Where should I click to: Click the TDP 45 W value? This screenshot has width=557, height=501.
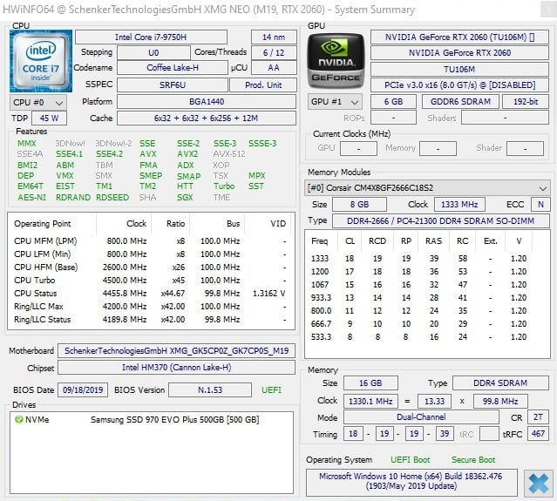49,118
